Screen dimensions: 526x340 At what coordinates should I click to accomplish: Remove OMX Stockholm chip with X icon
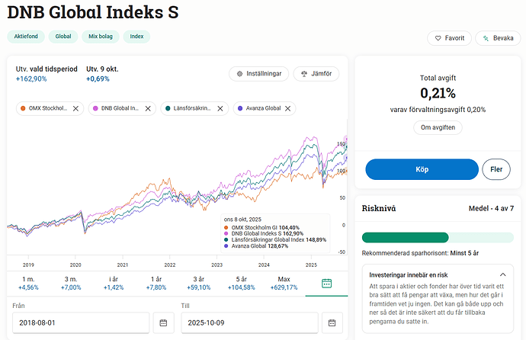point(75,108)
